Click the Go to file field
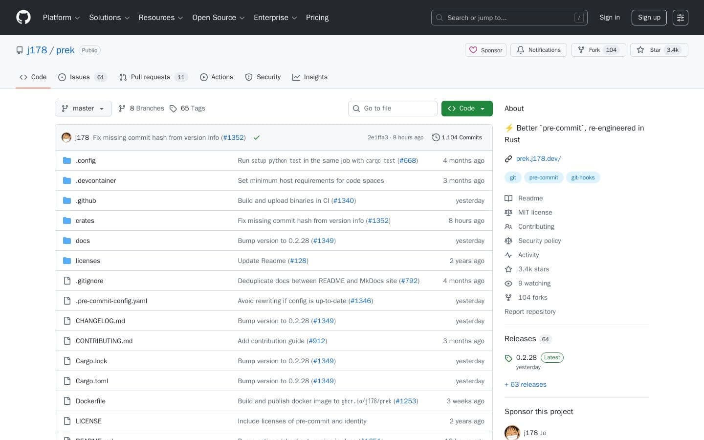Viewport: 704px width, 440px height. coord(393,109)
